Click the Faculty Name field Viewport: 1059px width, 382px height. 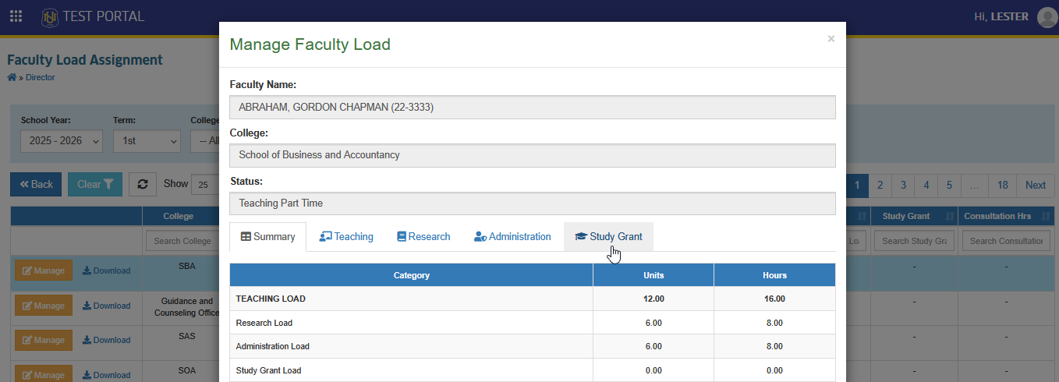pyautogui.click(x=533, y=108)
